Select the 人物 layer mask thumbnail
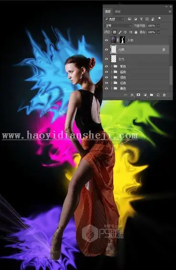 point(122,40)
